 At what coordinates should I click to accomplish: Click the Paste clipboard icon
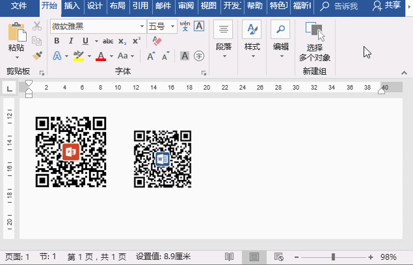[17, 32]
